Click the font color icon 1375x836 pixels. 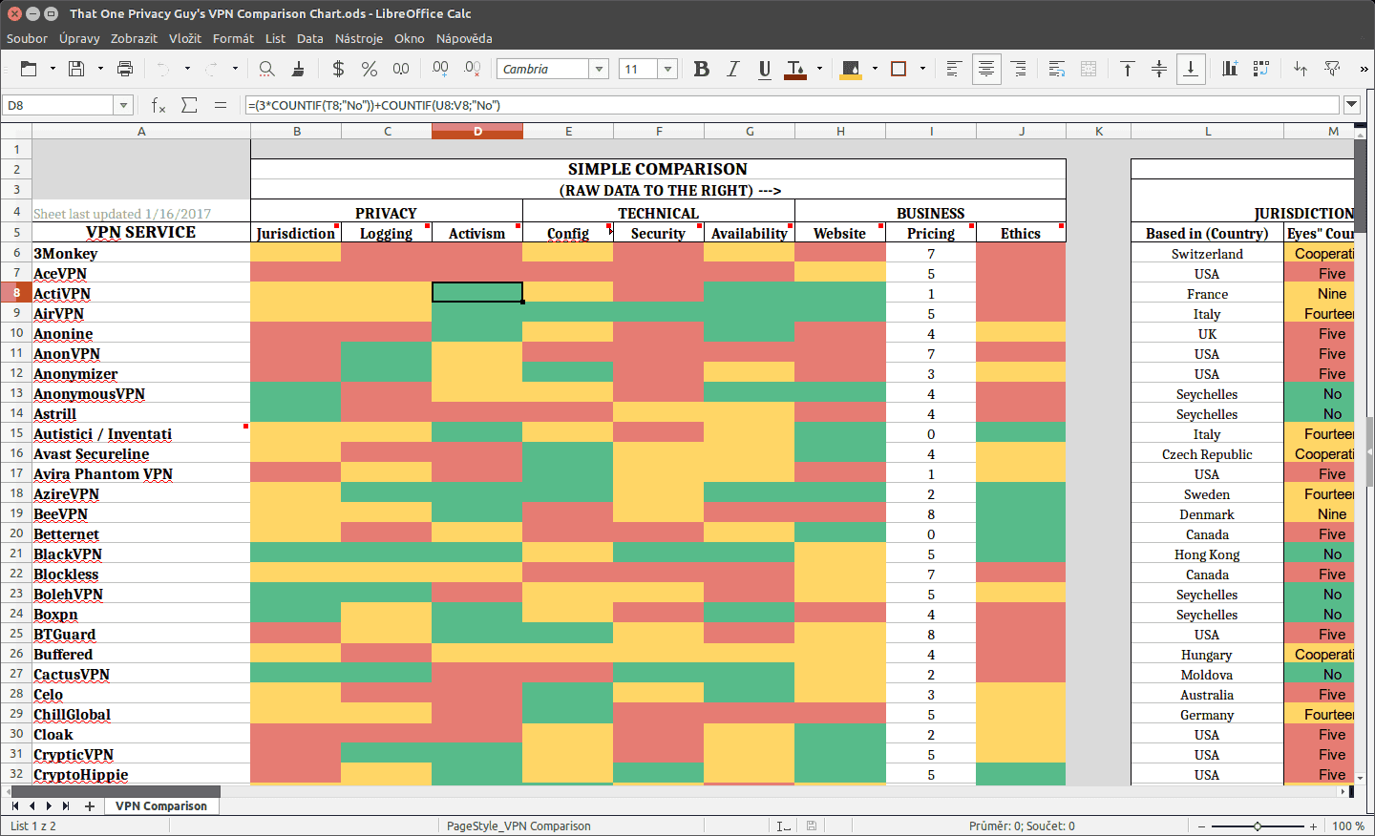(x=794, y=69)
